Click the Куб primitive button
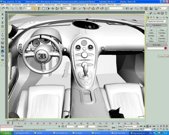The width and height of the screenshot is (169, 135). tap(151, 30)
